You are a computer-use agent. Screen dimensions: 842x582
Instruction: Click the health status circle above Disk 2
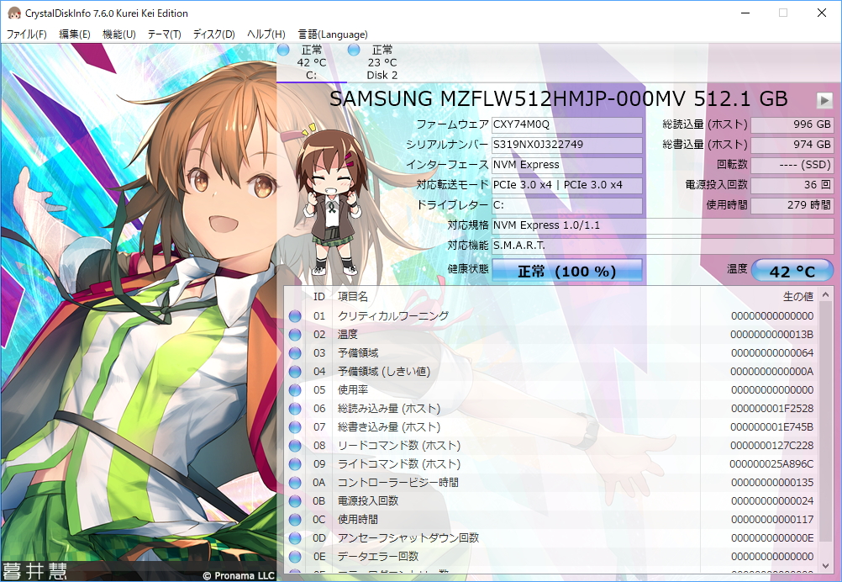[x=354, y=50]
